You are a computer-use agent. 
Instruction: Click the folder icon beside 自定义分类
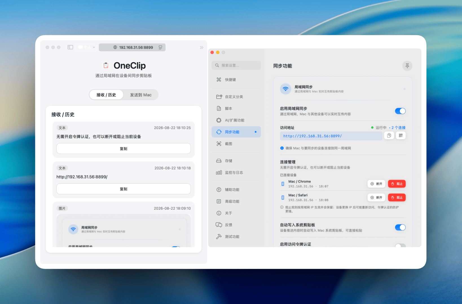coord(219,97)
